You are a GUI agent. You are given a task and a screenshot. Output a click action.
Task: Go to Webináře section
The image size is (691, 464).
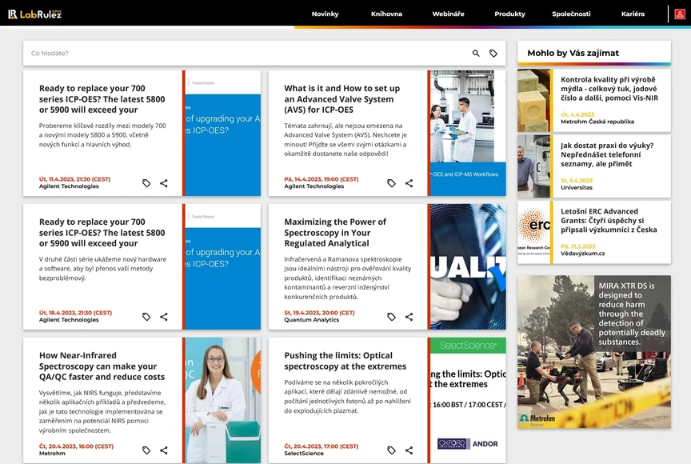[448, 14]
